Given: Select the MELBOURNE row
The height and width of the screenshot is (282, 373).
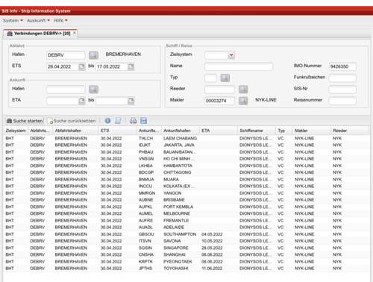Looking at the screenshot, I should click(x=186, y=213).
